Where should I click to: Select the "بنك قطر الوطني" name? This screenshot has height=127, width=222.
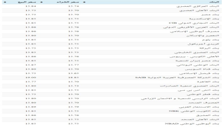coord(203,94)
